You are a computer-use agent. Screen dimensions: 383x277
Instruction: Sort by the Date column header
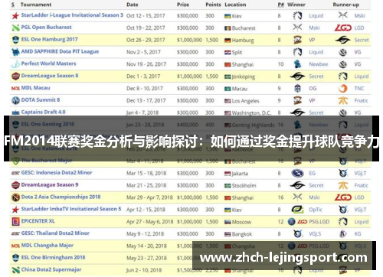pyautogui.click(x=133, y=5)
